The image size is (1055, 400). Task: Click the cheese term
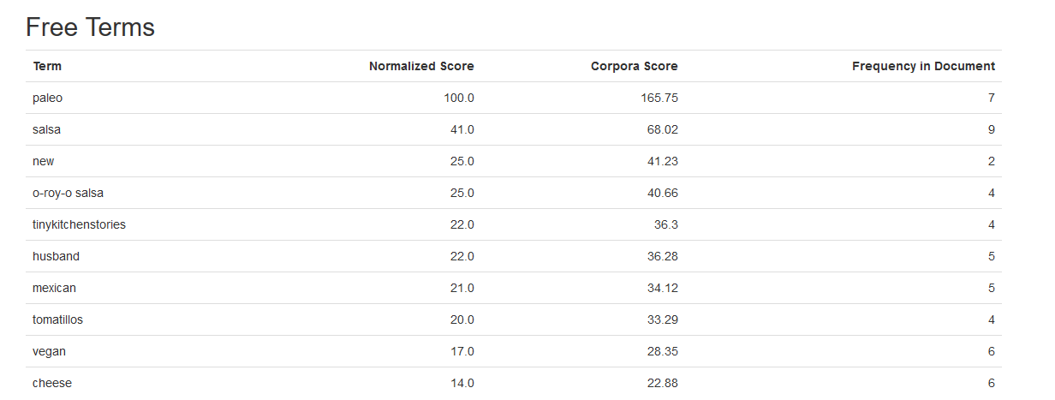tap(52, 383)
